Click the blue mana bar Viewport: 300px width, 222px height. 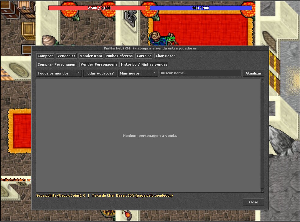(x=201, y=8)
